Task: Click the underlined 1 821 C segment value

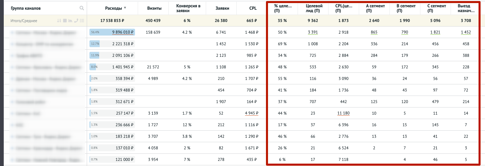Action: 435,32
